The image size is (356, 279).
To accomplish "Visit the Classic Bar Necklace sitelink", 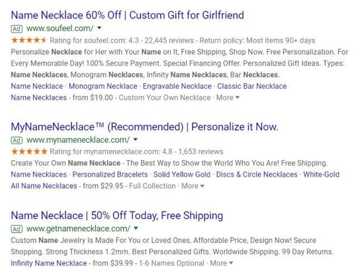I will point(251,86).
